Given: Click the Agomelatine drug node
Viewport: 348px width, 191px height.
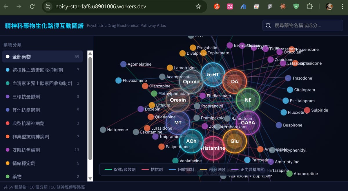Looking at the screenshot, I should tap(123, 64).
